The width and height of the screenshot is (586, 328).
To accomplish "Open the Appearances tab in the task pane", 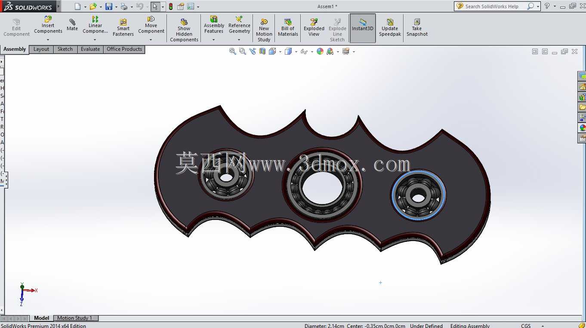I will pyautogui.click(x=582, y=128).
